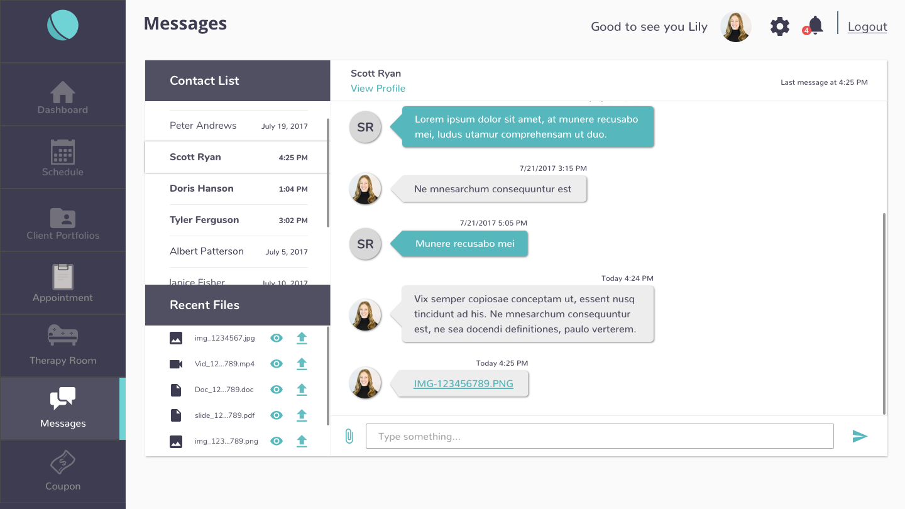The height and width of the screenshot is (509, 905).
Task: Preview Doc_12...789.doc with the eye icon
Action: point(277,389)
